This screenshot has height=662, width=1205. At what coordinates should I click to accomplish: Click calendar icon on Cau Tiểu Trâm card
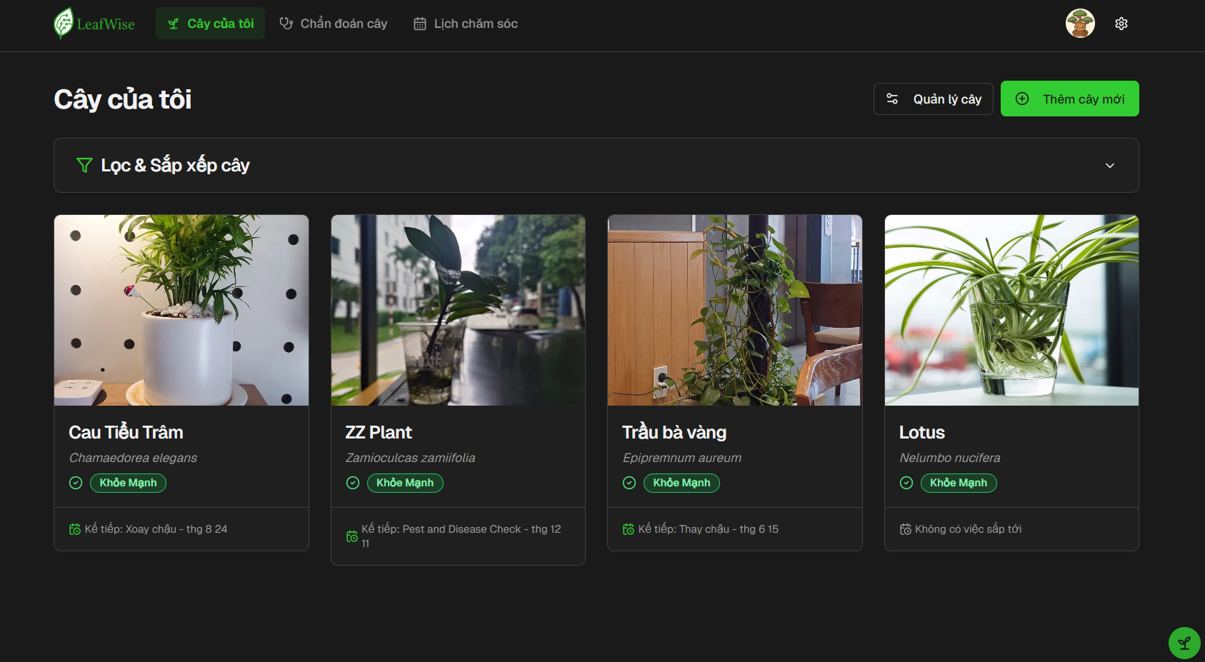(75, 529)
